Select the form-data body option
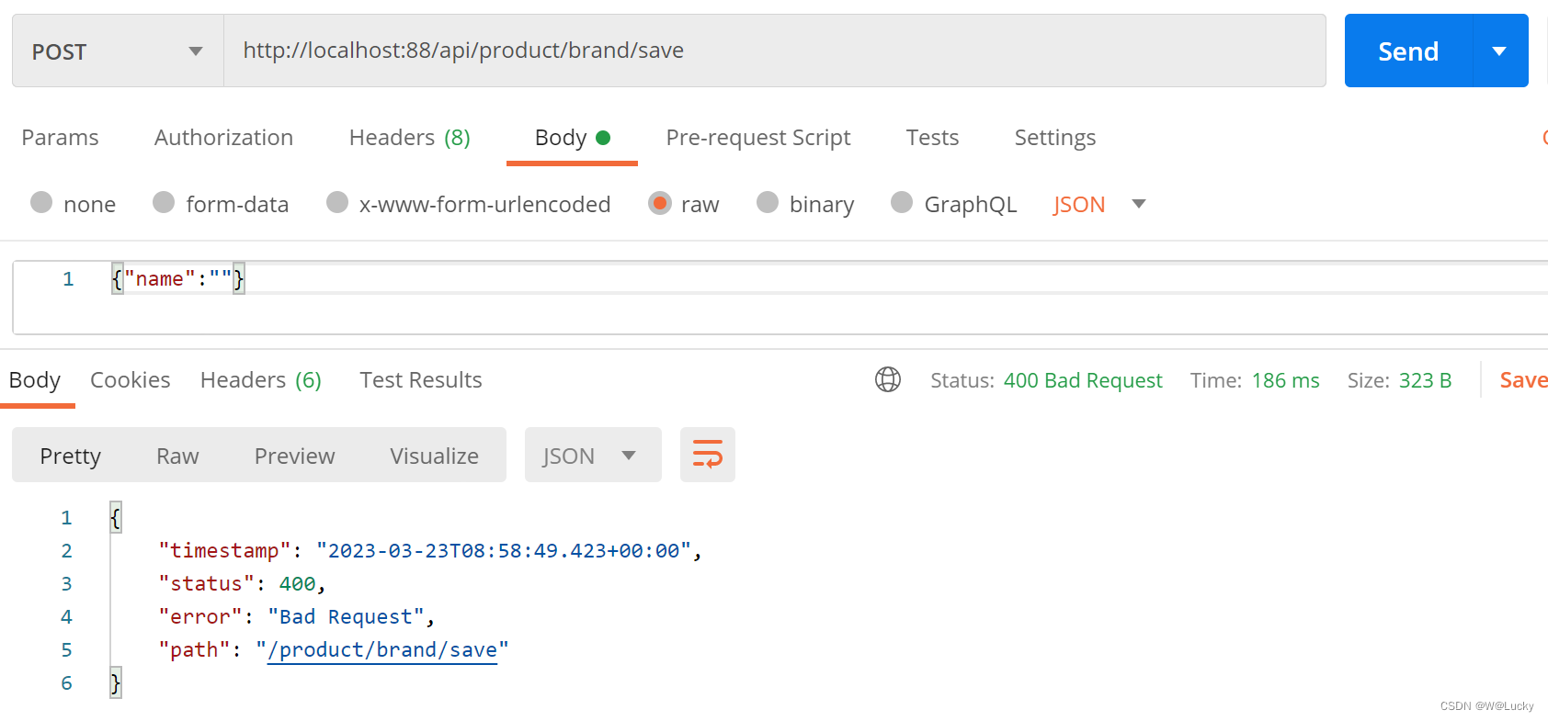This screenshot has height=721, width=1548. pyautogui.click(x=221, y=204)
